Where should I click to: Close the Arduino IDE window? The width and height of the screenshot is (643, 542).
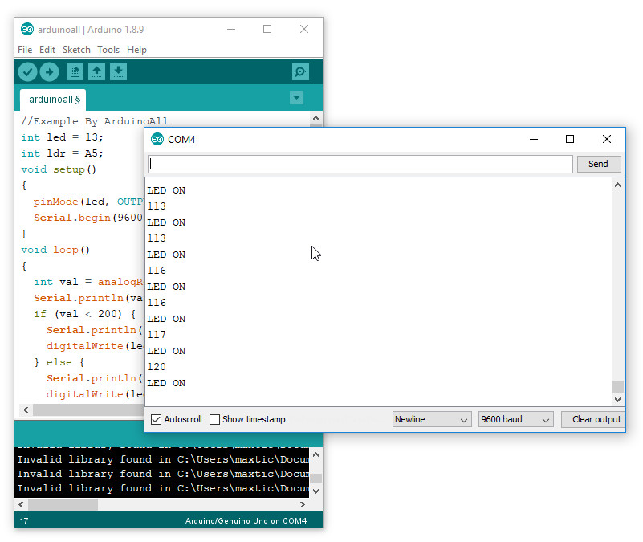coord(304,29)
